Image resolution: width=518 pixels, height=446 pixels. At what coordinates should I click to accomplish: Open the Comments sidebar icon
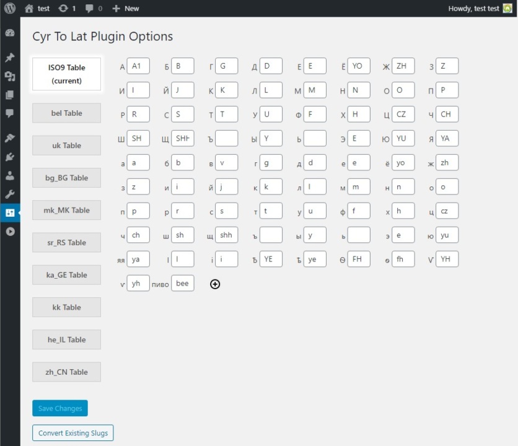coord(10,113)
